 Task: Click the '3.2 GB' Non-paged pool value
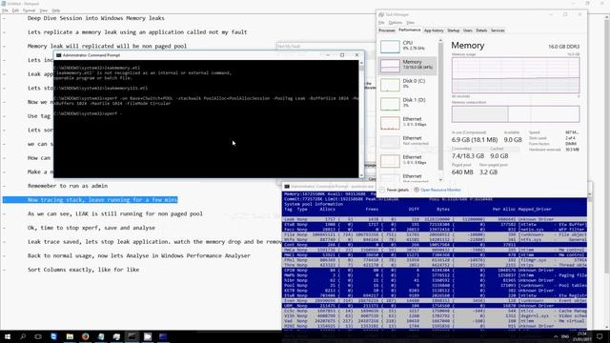pyautogui.click(x=488, y=171)
